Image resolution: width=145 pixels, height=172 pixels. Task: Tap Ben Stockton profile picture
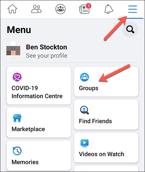coord(13,51)
